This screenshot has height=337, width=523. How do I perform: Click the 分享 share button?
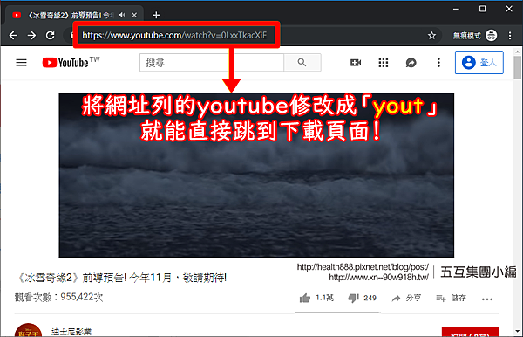(x=406, y=298)
